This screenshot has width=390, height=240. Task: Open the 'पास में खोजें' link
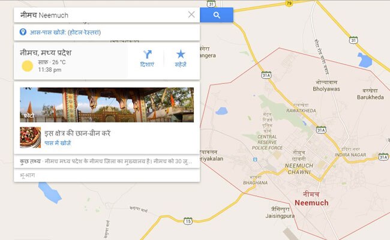coord(58,143)
